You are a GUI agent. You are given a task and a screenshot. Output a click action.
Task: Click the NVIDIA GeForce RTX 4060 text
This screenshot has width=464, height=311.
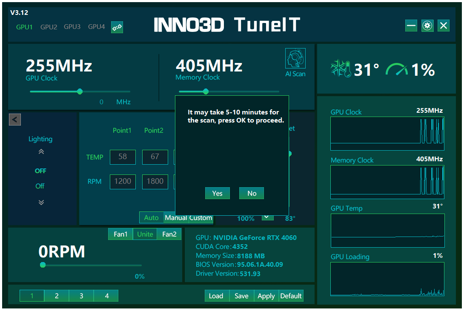(255, 238)
